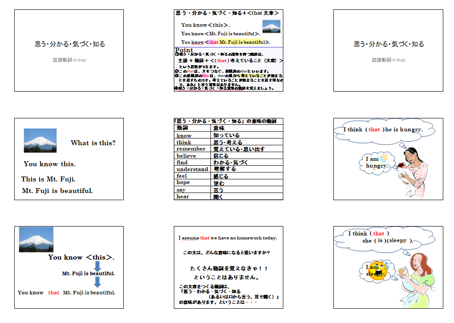Click the "What is this?" text
454x323 pixels.
point(93,143)
